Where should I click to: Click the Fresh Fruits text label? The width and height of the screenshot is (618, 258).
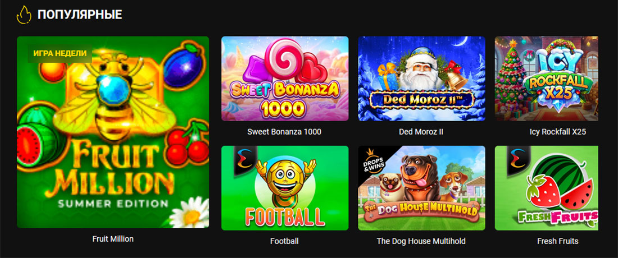point(558,241)
